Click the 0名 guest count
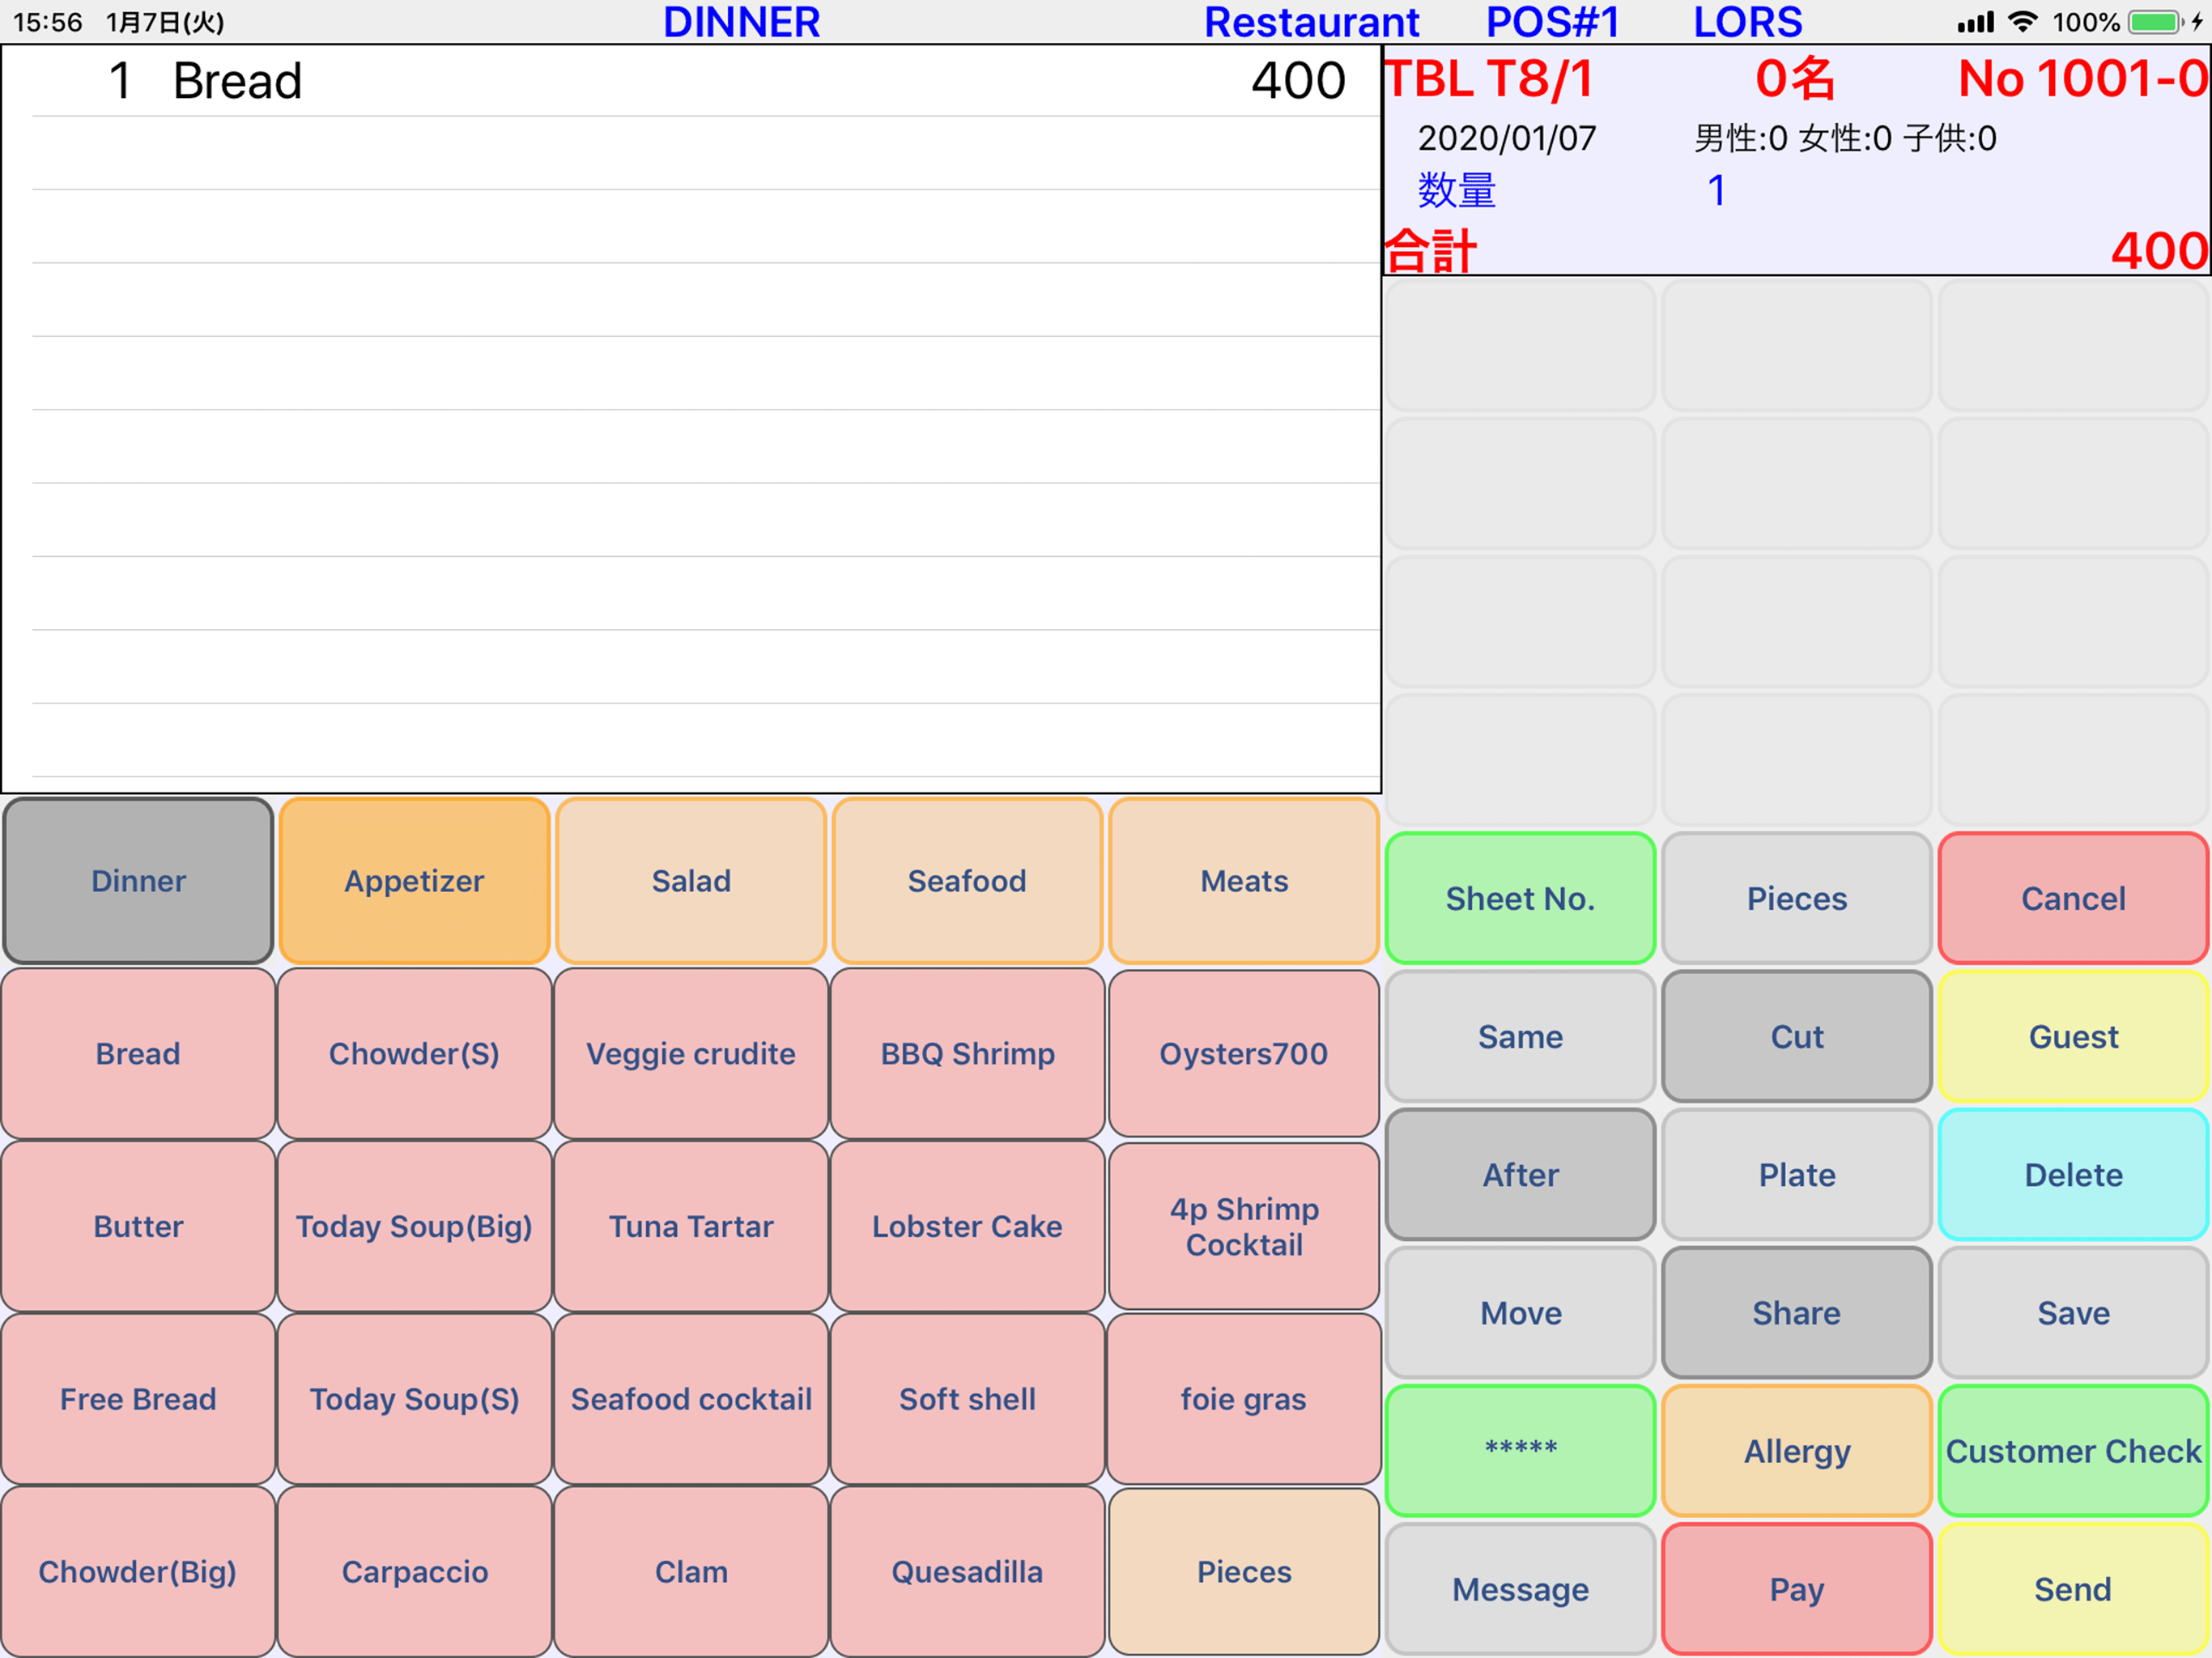The width and height of the screenshot is (2212, 1658). (1795, 78)
